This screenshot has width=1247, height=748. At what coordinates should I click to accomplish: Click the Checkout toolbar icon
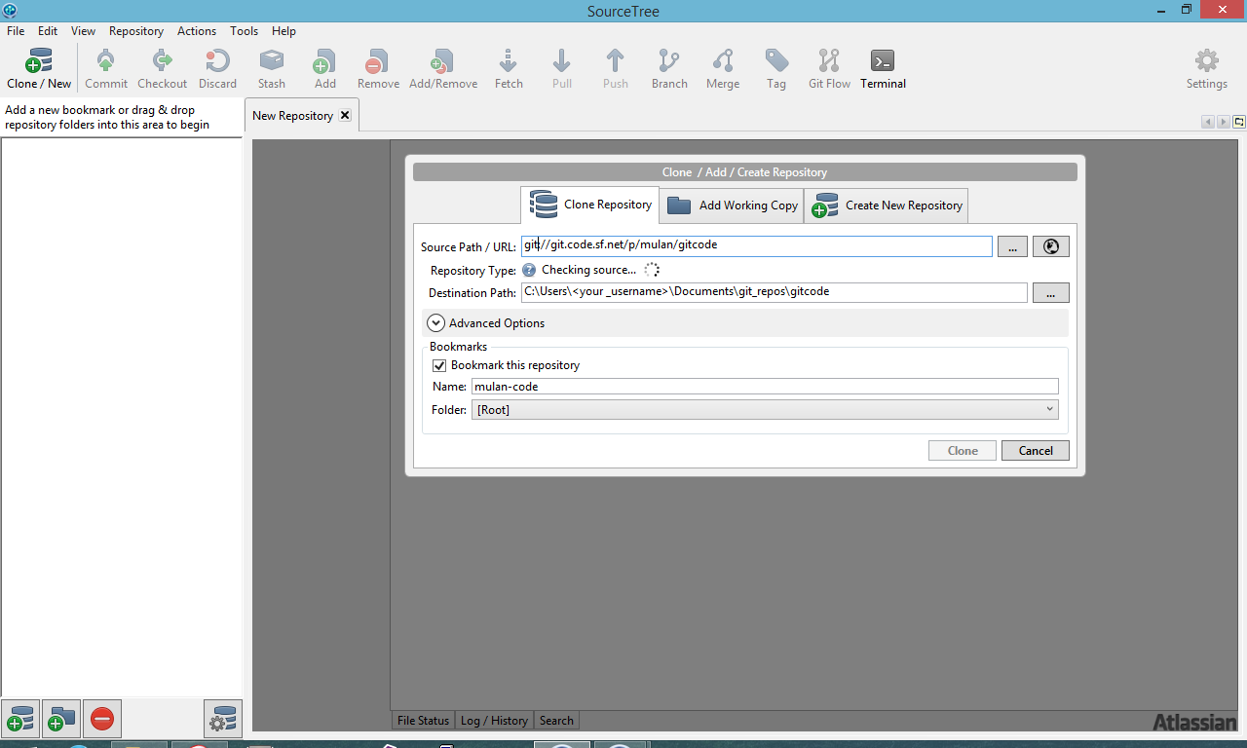[162, 69]
